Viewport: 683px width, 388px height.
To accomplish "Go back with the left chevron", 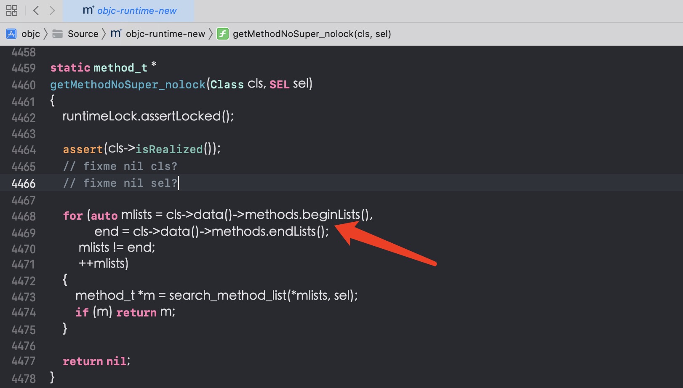I will 36,11.
